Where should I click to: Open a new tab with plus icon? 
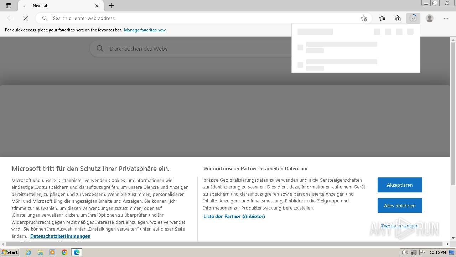[111, 6]
